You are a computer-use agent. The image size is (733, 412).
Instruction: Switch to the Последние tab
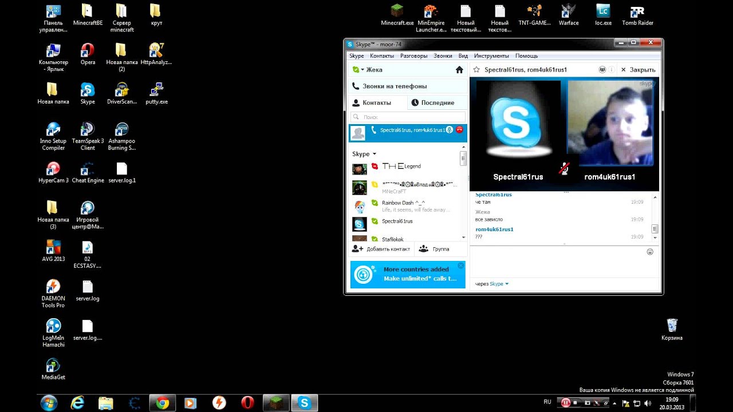point(438,103)
